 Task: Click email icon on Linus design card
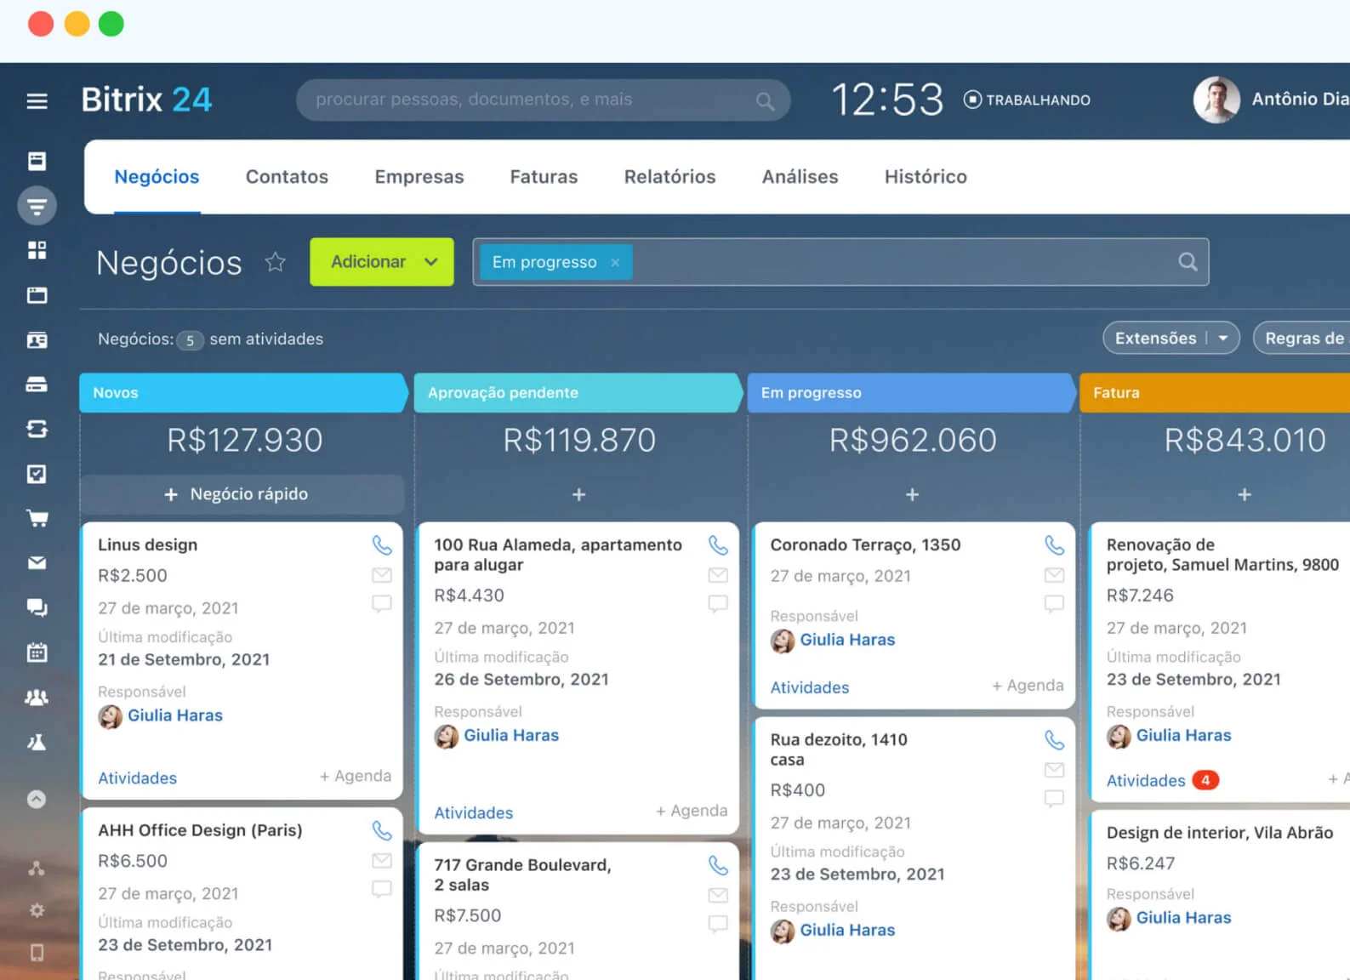pos(382,575)
